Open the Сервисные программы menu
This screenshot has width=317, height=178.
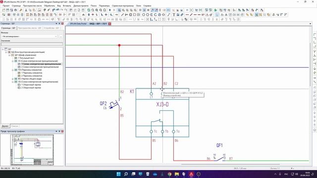tap(123, 6)
